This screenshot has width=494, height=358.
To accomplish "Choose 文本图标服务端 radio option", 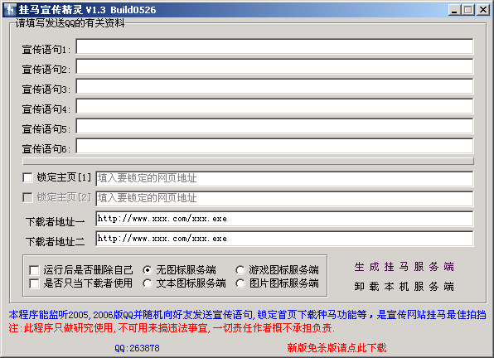I will pos(148,283).
